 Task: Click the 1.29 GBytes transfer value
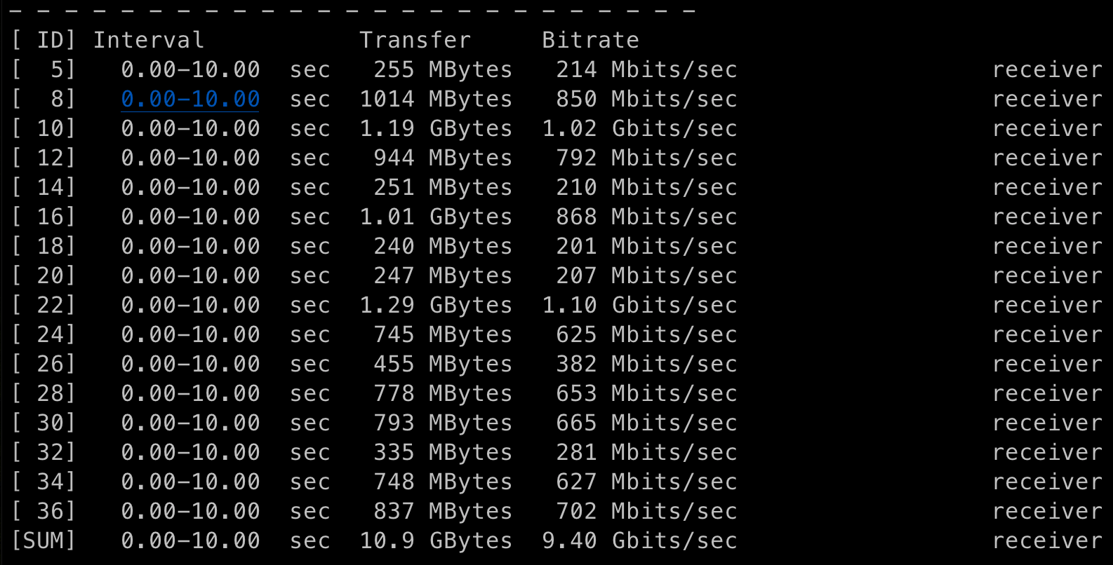click(436, 305)
